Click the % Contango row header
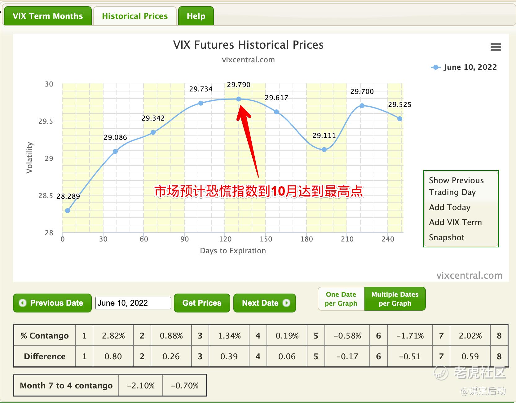This screenshot has width=516, height=403. pos(45,336)
